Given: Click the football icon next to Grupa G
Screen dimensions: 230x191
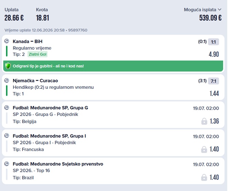Looking at the screenshot, I should click(7, 108).
